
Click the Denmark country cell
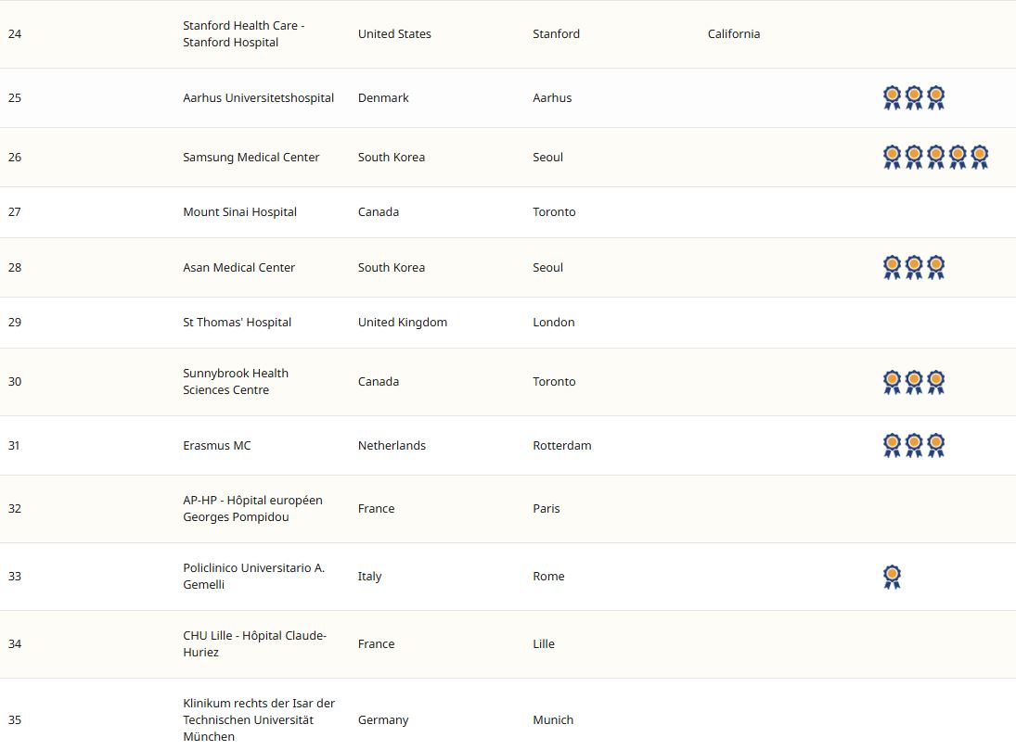click(383, 98)
